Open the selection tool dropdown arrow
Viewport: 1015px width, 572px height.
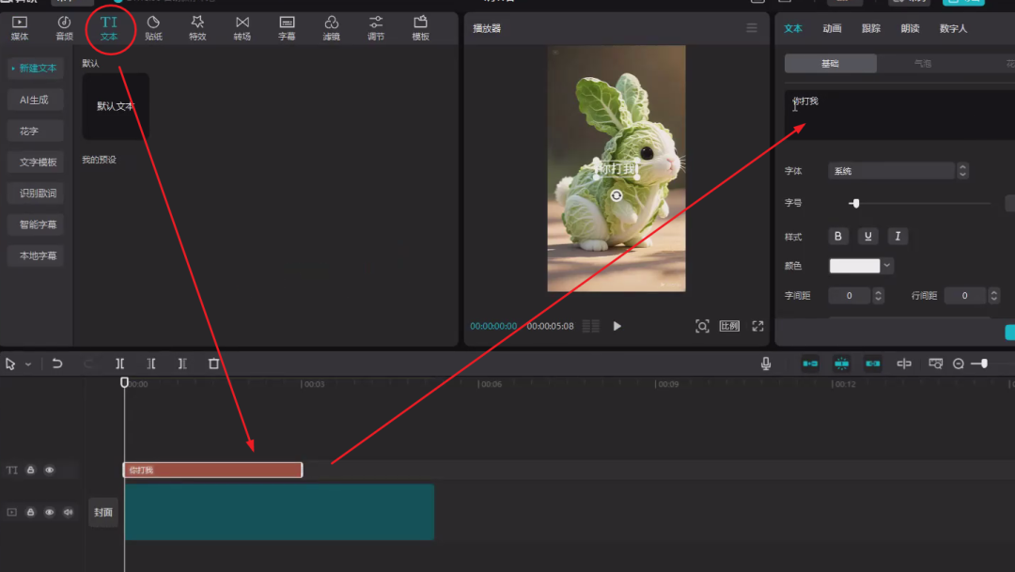(x=28, y=363)
